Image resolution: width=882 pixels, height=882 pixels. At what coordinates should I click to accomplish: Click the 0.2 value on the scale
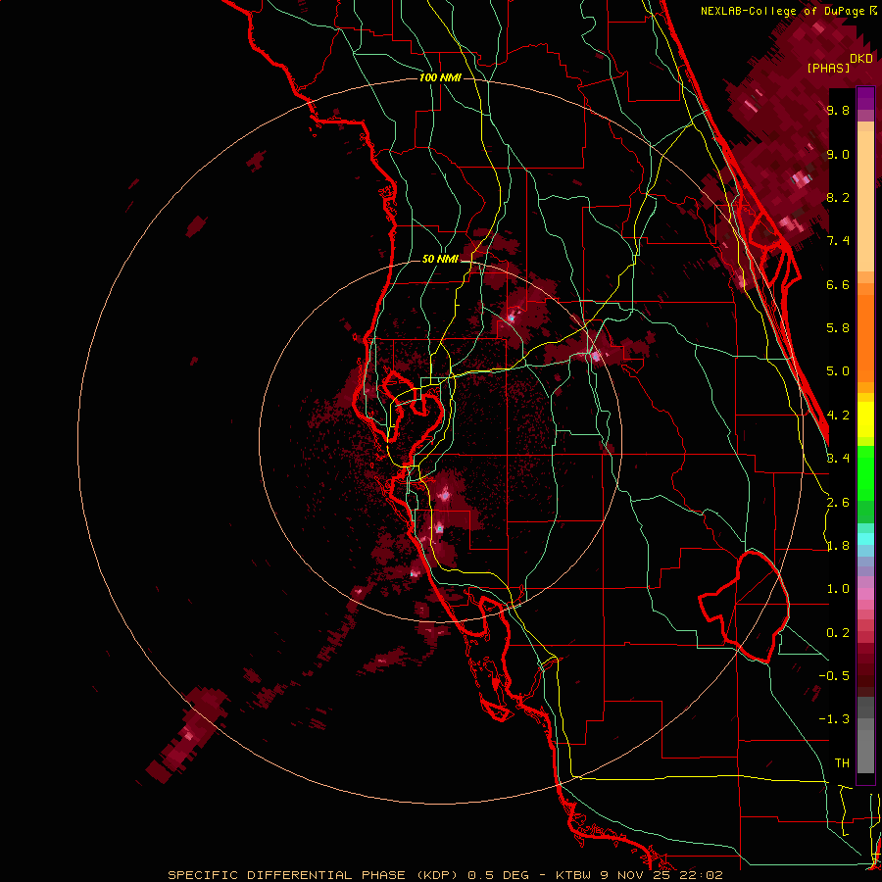(838, 633)
